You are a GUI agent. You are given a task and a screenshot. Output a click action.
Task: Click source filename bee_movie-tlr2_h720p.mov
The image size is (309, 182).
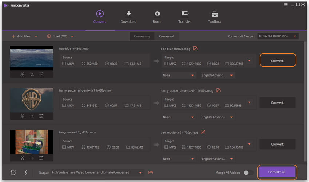pos(78,132)
